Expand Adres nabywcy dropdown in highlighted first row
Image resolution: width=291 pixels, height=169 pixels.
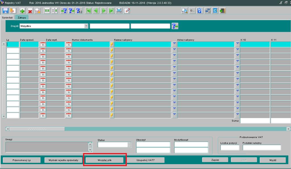[x=238, y=44]
